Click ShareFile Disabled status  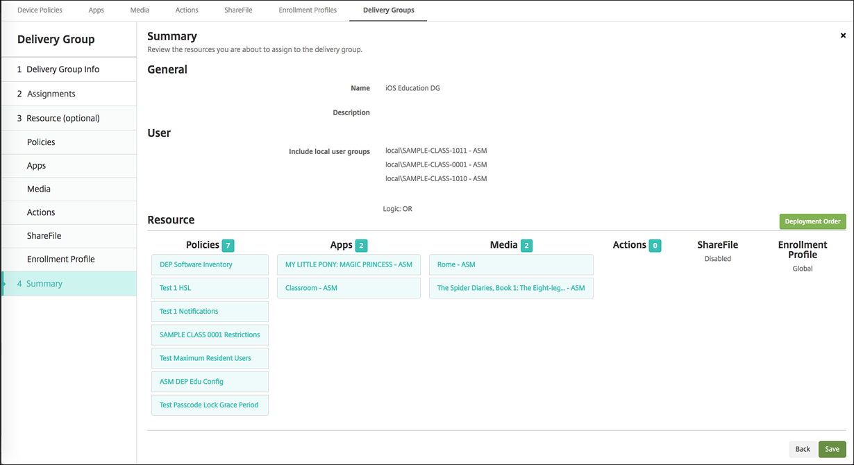coord(718,259)
